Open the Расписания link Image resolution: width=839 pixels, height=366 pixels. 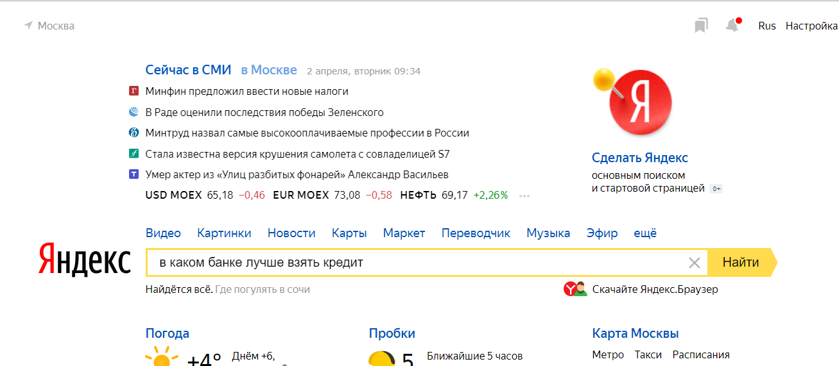tap(701, 354)
